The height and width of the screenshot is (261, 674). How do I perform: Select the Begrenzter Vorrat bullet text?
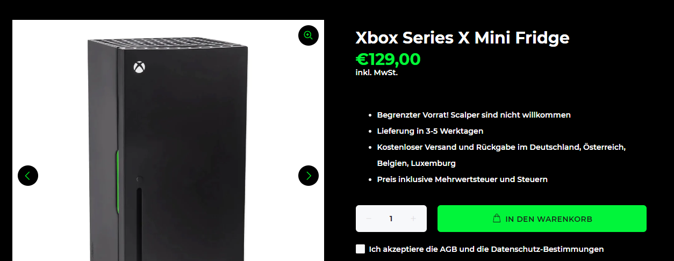tap(474, 115)
